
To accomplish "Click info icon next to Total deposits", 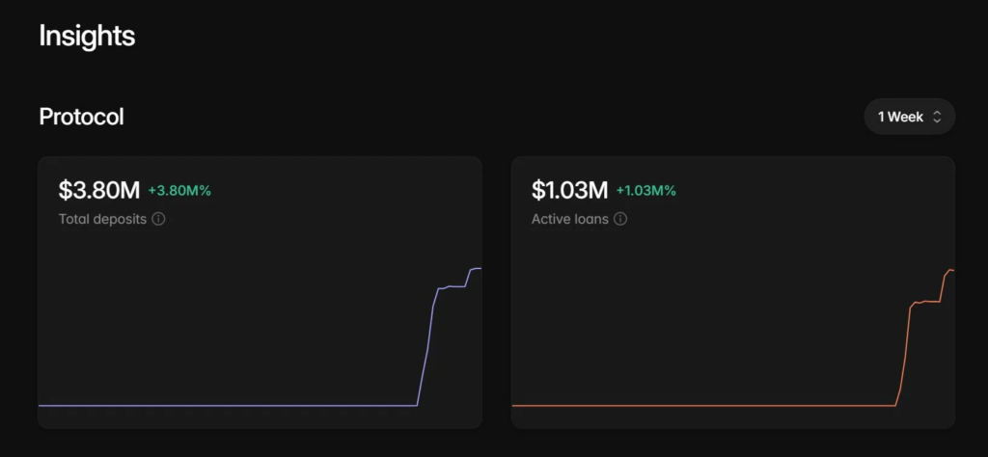I will click(159, 219).
